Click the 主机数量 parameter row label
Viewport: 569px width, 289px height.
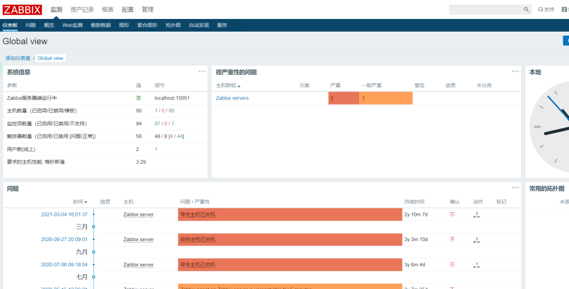pos(42,111)
